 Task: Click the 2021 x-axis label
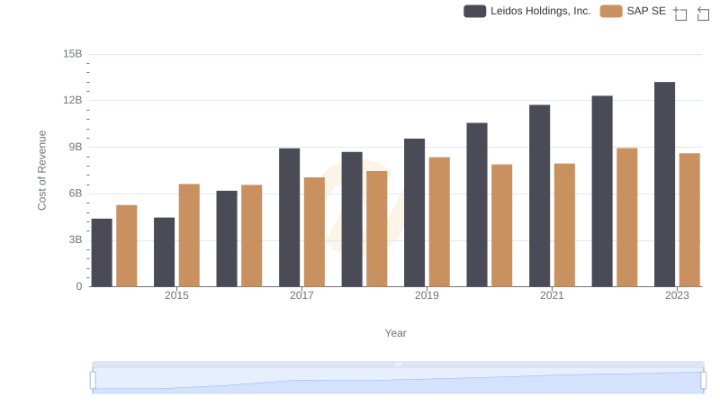pyautogui.click(x=552, y=295)
